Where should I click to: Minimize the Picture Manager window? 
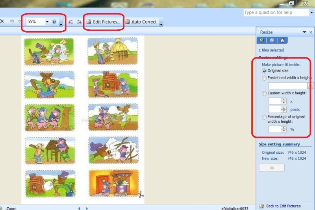pyautogui.click(x=282, y=4)
